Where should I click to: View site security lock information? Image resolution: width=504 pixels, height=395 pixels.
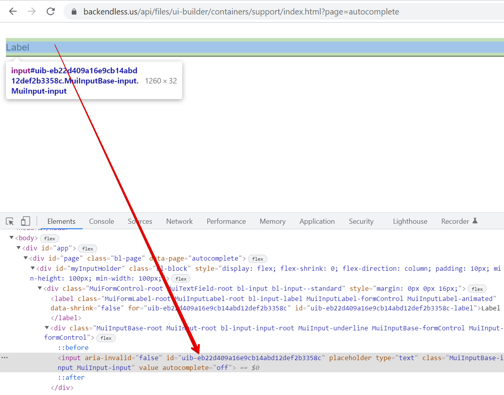(x=74, y=12)
